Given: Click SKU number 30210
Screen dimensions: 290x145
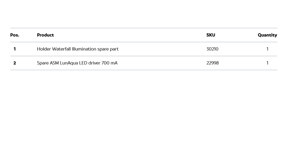Looking at the screenshot, I should (x=212, y=49).
